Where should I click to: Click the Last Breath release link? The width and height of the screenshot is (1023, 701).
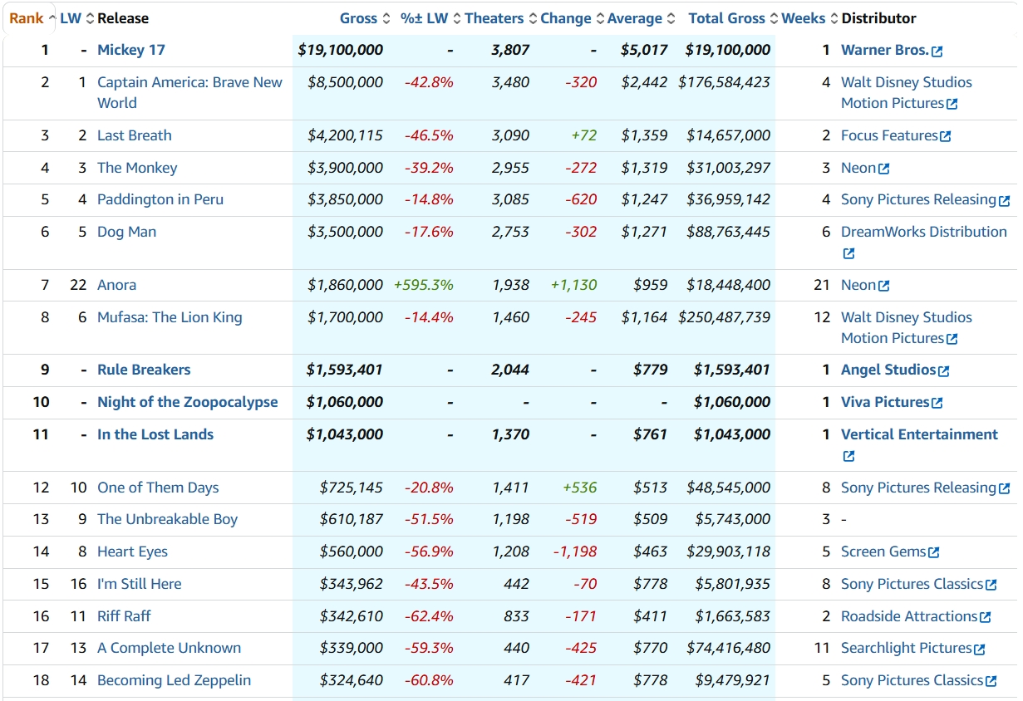(x=135, y=135)
